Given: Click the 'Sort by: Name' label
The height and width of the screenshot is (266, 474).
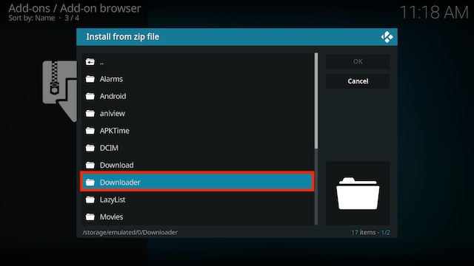Looking at the screenshot, I should coord(32,18).
